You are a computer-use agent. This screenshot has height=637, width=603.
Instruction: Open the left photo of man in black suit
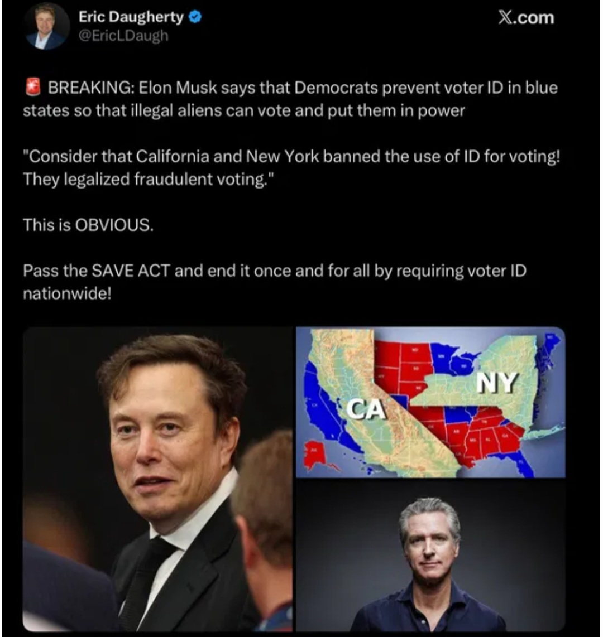pyautogui.click(x=158, y=479)
